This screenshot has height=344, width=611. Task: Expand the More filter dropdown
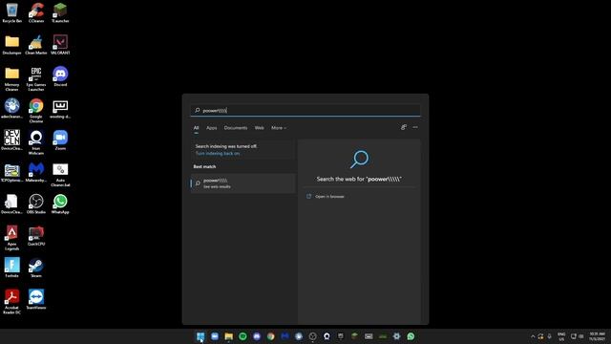point(279,128)
